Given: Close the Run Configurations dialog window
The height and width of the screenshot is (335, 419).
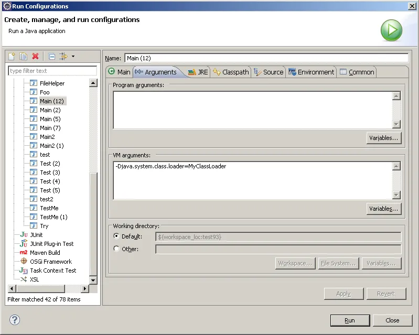Looking at the screenshot, I should [412, 6].
